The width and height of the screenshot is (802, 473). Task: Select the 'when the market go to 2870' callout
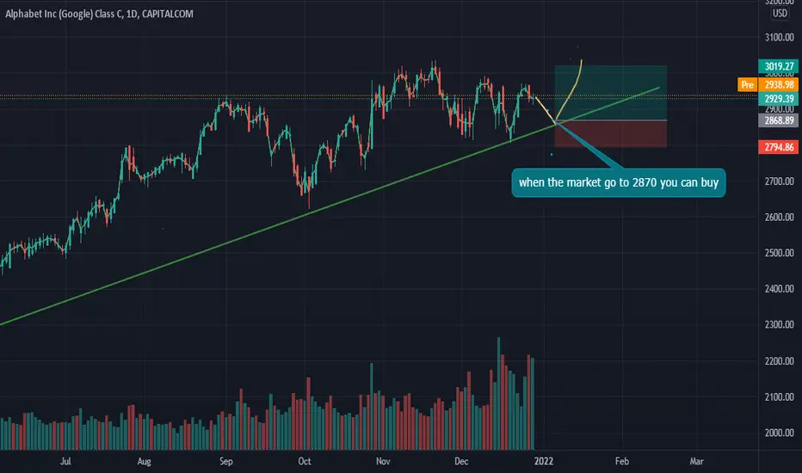pos(619,182)
